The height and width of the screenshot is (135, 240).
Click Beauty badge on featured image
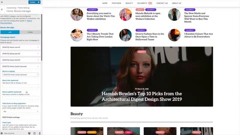coord(142,52)
